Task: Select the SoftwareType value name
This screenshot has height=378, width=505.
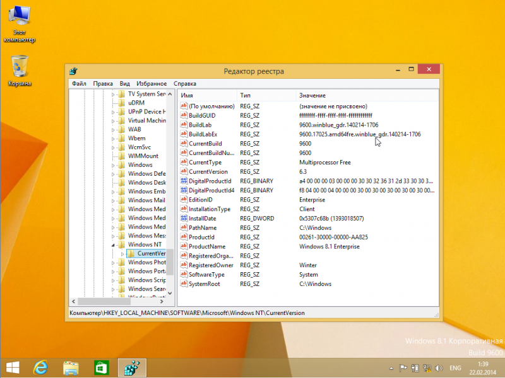Action: click(x=206, y=275)
